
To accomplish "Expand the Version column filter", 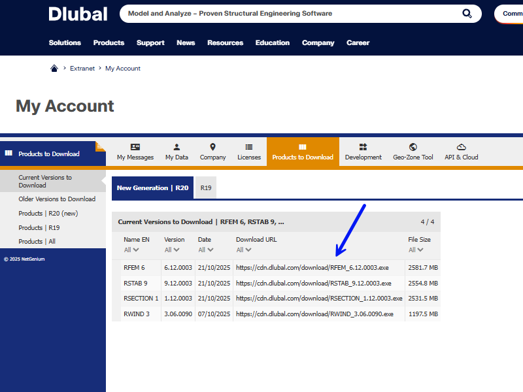I will pyautogui.click(x=171, y=250).
